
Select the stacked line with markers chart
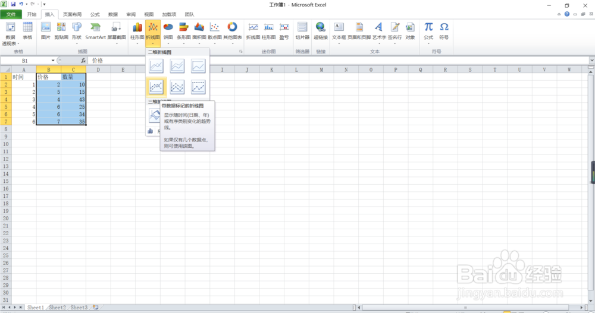coord(177,87)
